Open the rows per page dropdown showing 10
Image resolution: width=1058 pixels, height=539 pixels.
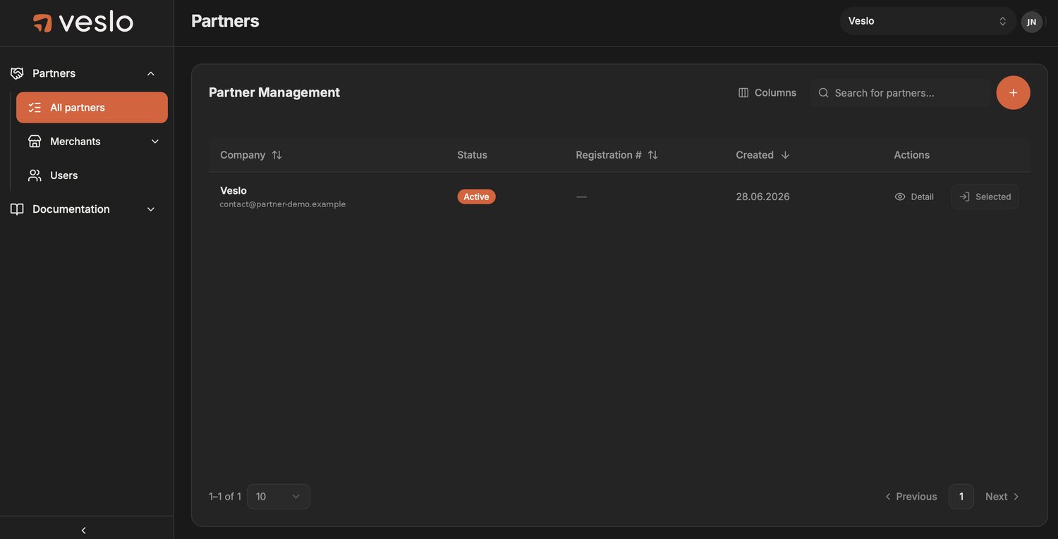click(x=279, y=497)
